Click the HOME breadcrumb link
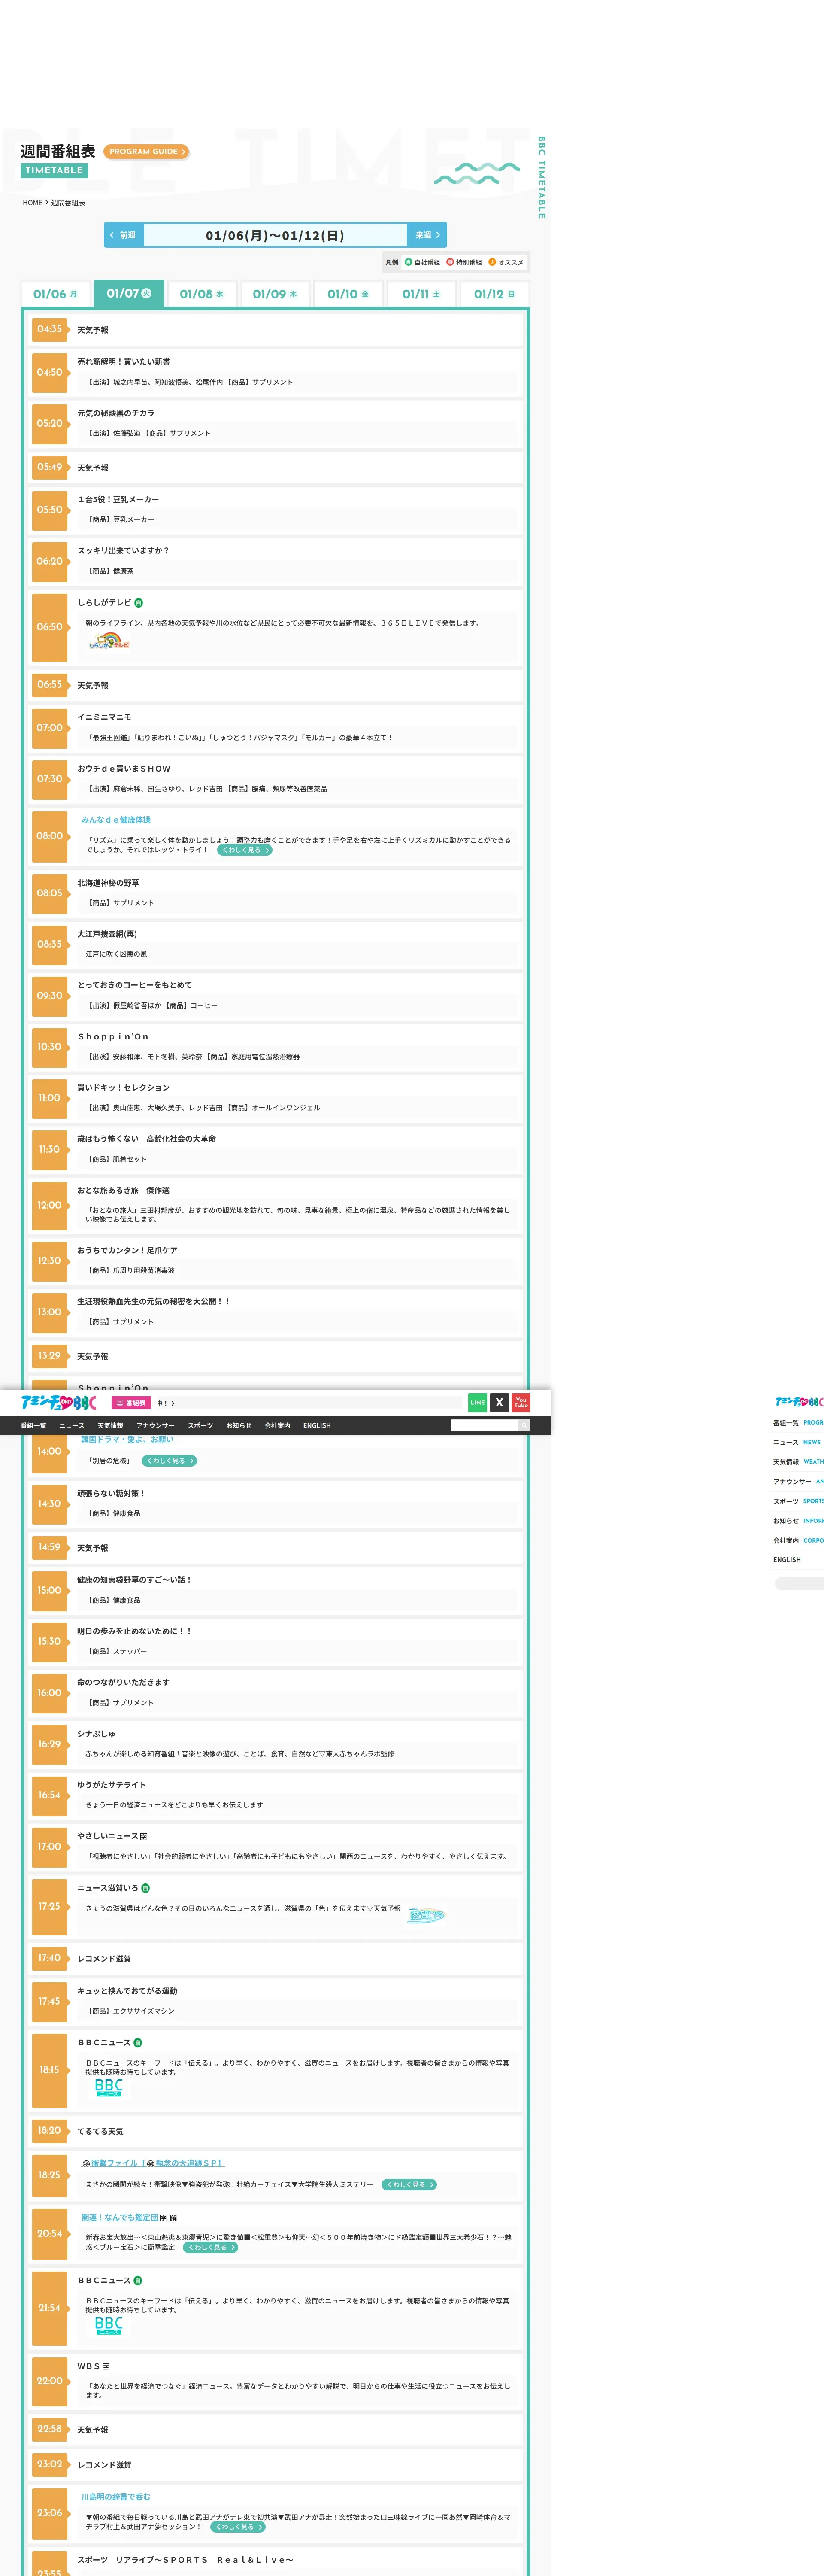Screen dimensions: 824x2576 (33, 203)
